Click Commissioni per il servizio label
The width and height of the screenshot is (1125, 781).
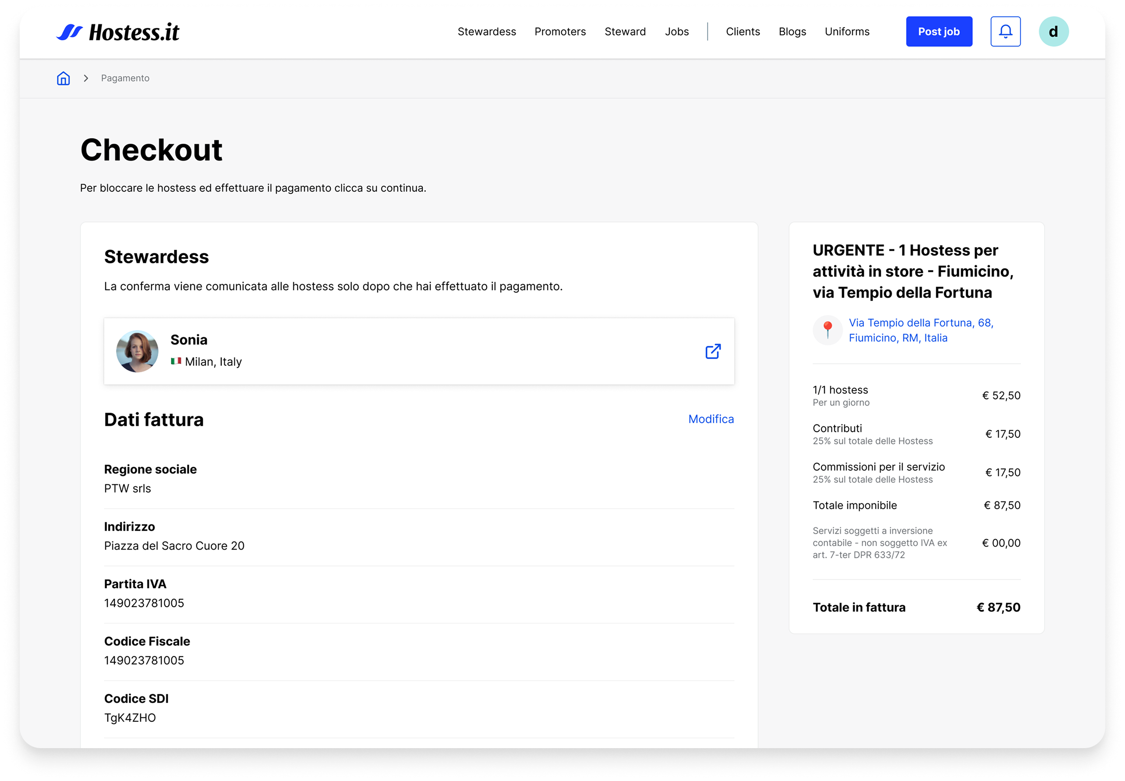[x=878, y=466]
